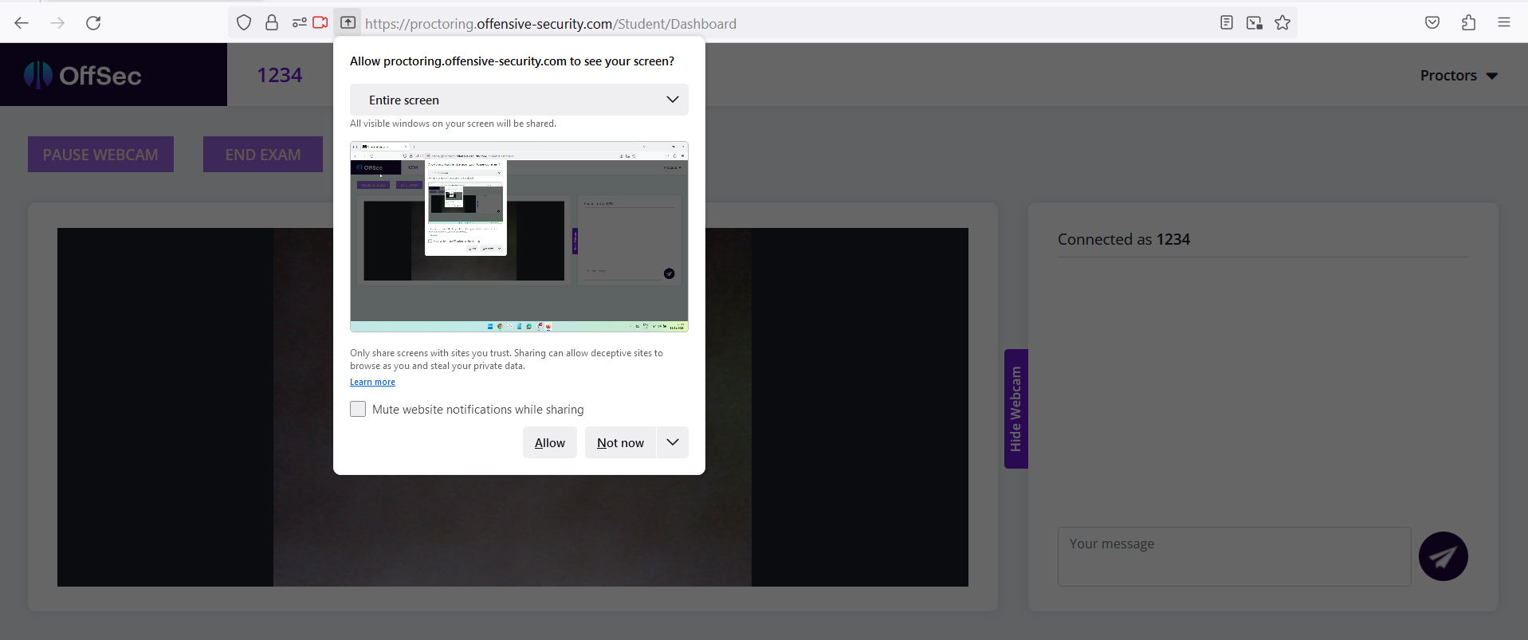Screen dimensions: 1528x640
Task: Go back with the browser back arrow
Action: coord(22,23)
